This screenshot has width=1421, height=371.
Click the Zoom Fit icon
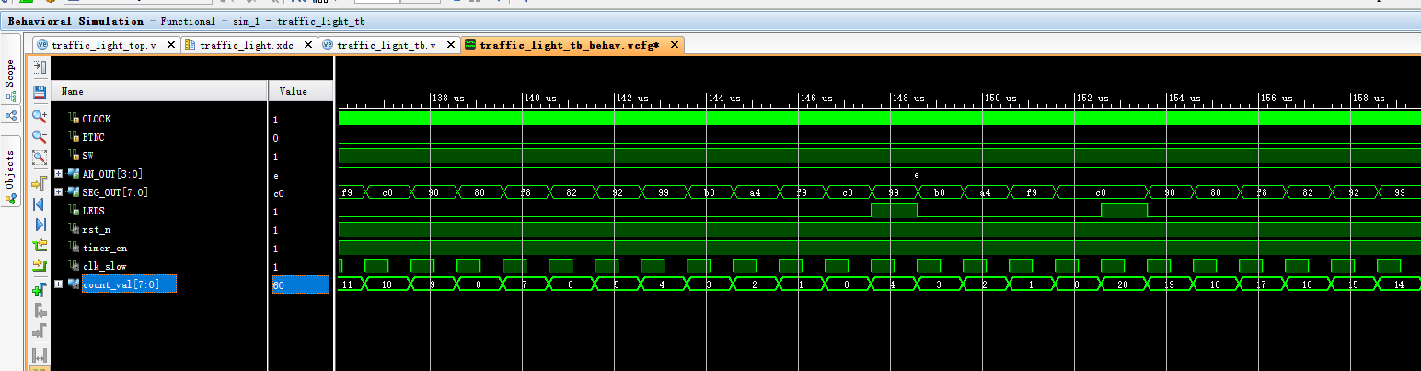point(40,157)
